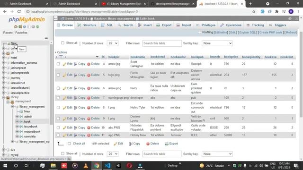The width and height of the screenshot is (303, 170).
Task: Open the userdata table in tree
Action: point(30,136)
